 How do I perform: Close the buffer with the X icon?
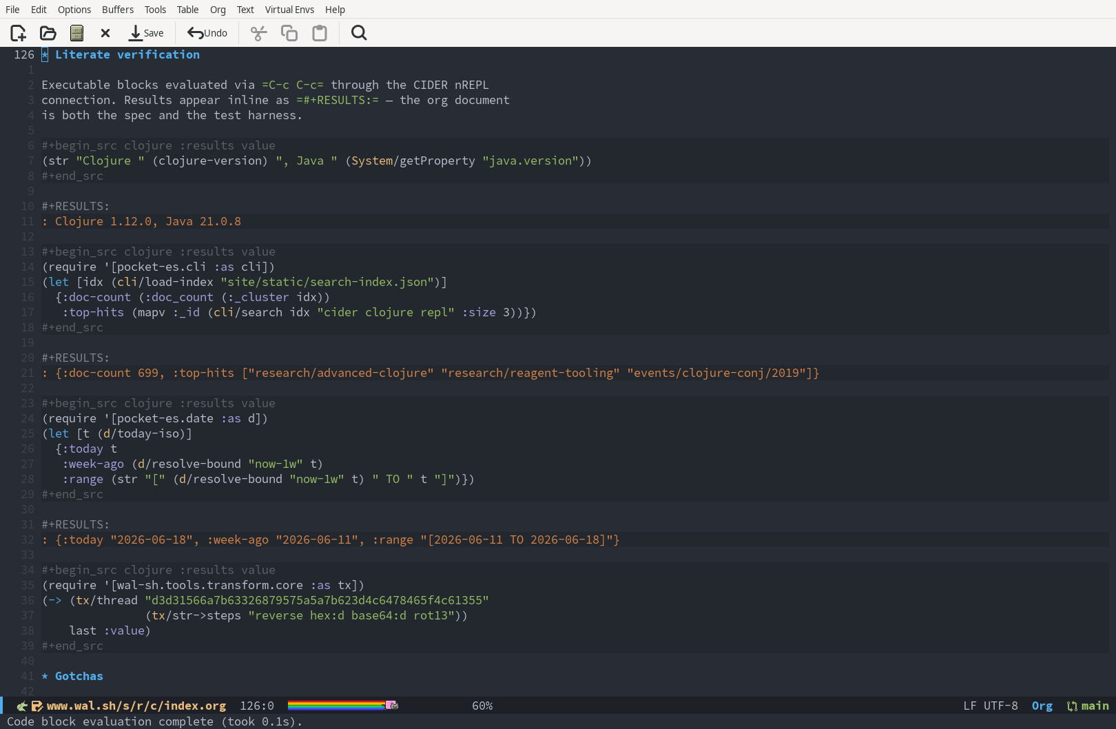tap(105, 33)
